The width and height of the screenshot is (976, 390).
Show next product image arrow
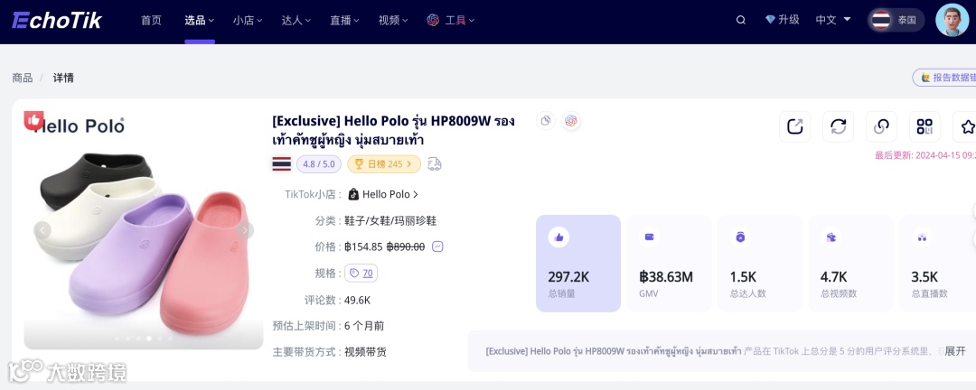[245, 230]
